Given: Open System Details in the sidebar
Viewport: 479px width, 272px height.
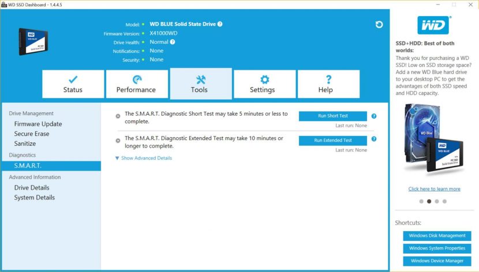Looking at the screenshot, I should point(35,197).
